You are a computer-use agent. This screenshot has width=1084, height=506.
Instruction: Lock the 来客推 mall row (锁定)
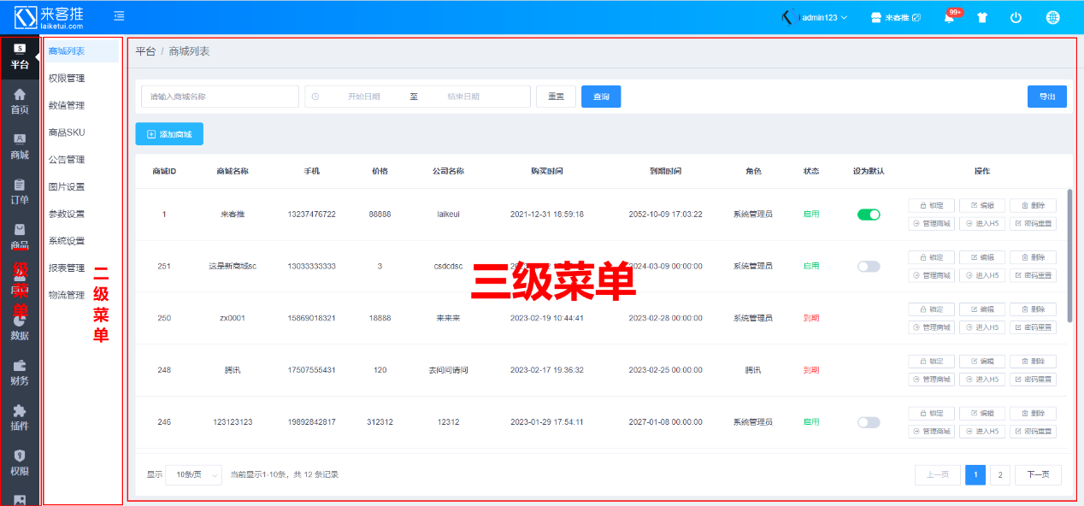pyautogui.click(x=931, y=206)
